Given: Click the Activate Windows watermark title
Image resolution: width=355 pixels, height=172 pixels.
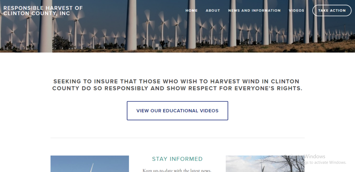Looking at the screenshot, I should click(x=304, y=156).
